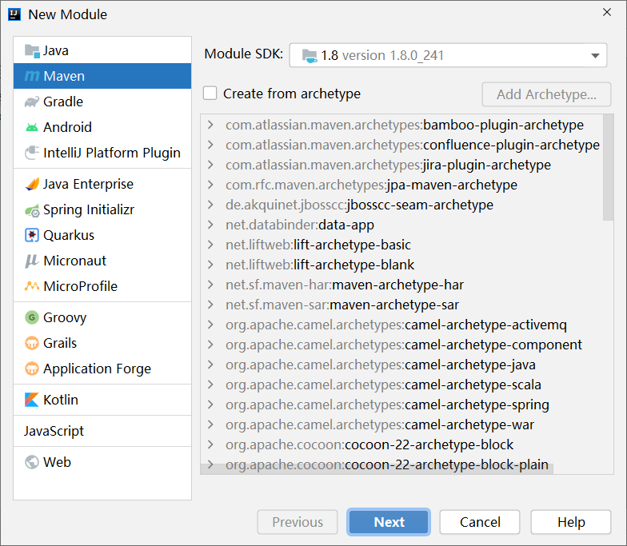Pick the Groovy green circle icon
The width and height of the screenshot is (627, 546).
coord(32,318)
